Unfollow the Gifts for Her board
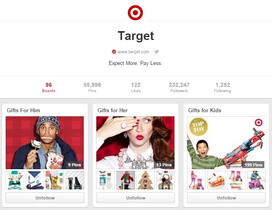Image resolution: width=272 pixels, height=210 pixels. [x=136, y=197]
